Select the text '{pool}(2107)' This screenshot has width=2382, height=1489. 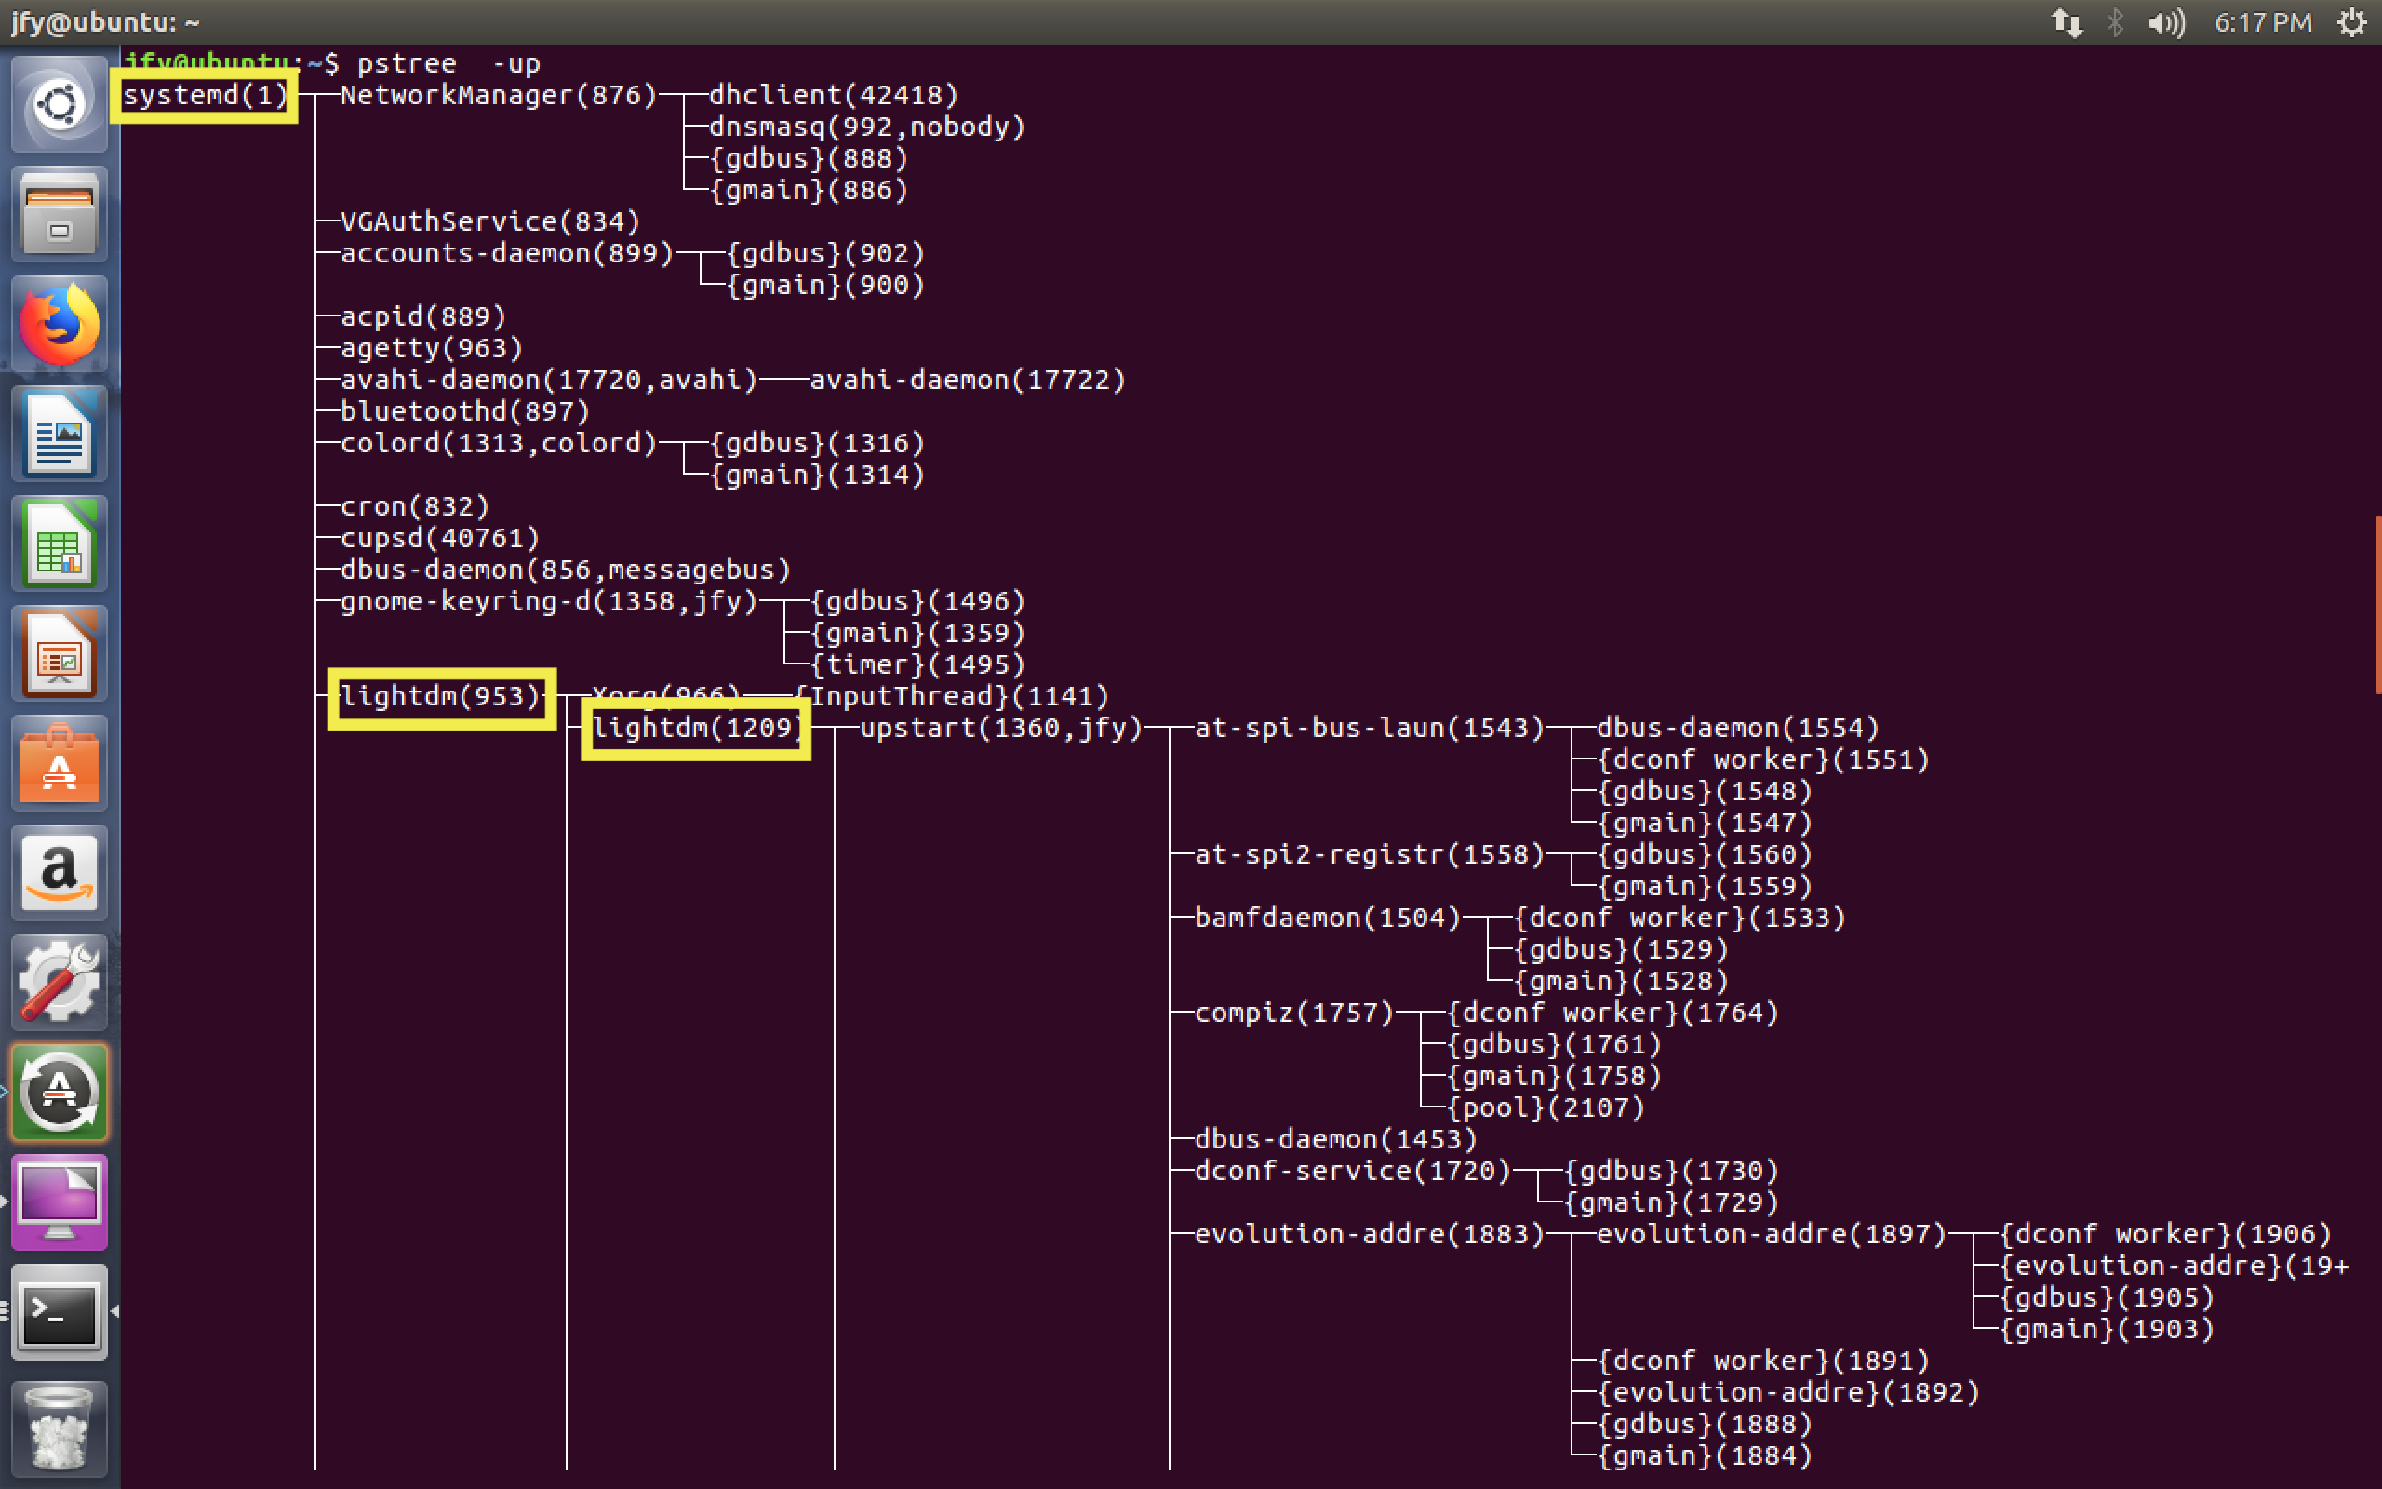tap(1545, 1107)
